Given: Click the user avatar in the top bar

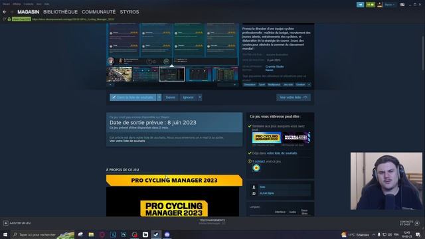Looking at the screenshot, I should (380, 5).
